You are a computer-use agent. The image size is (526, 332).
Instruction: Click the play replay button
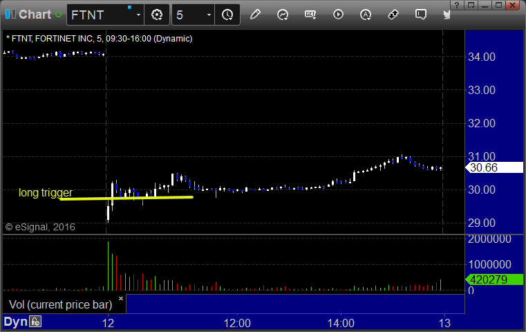338,15
